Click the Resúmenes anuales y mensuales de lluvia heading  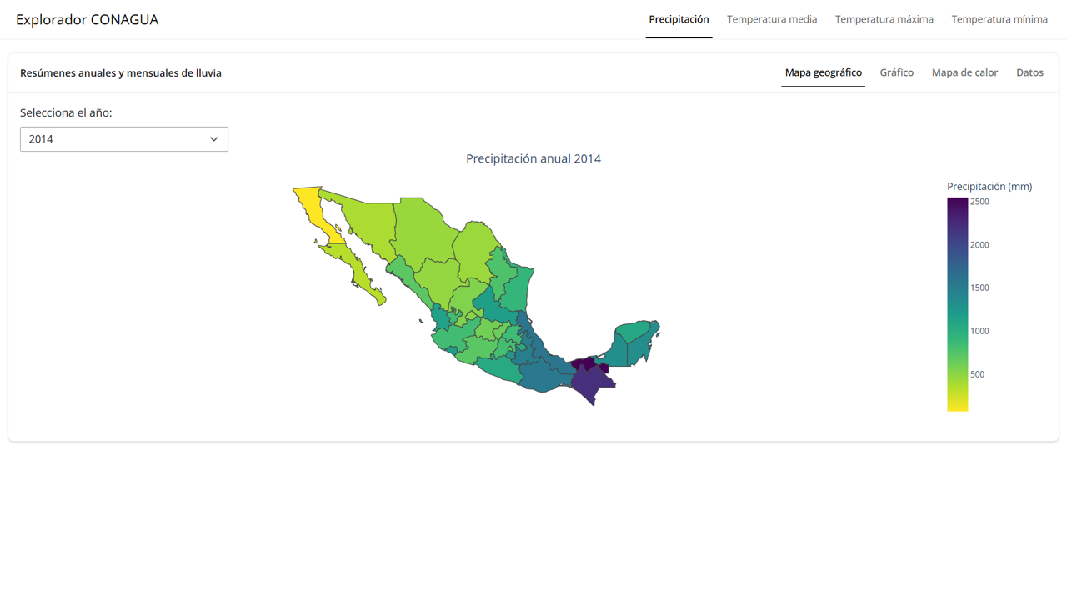pos(121,73)
